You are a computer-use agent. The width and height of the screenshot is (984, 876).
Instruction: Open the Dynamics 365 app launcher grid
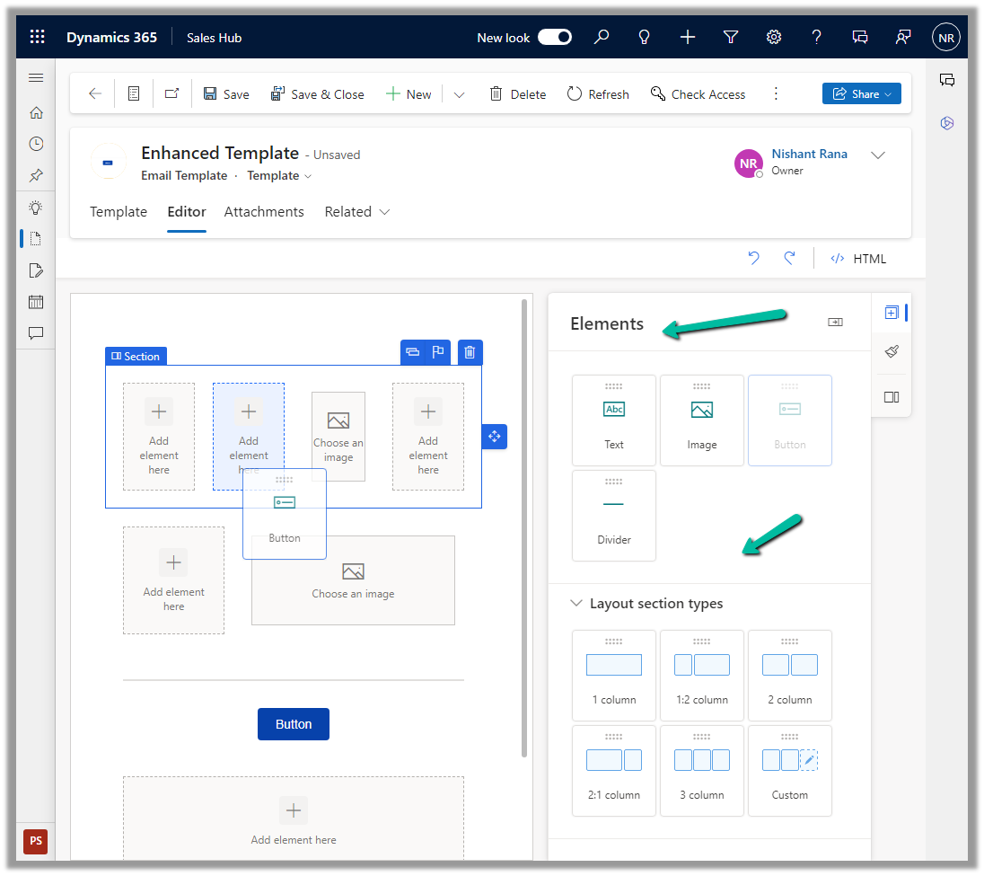click(x=37, y=37)
